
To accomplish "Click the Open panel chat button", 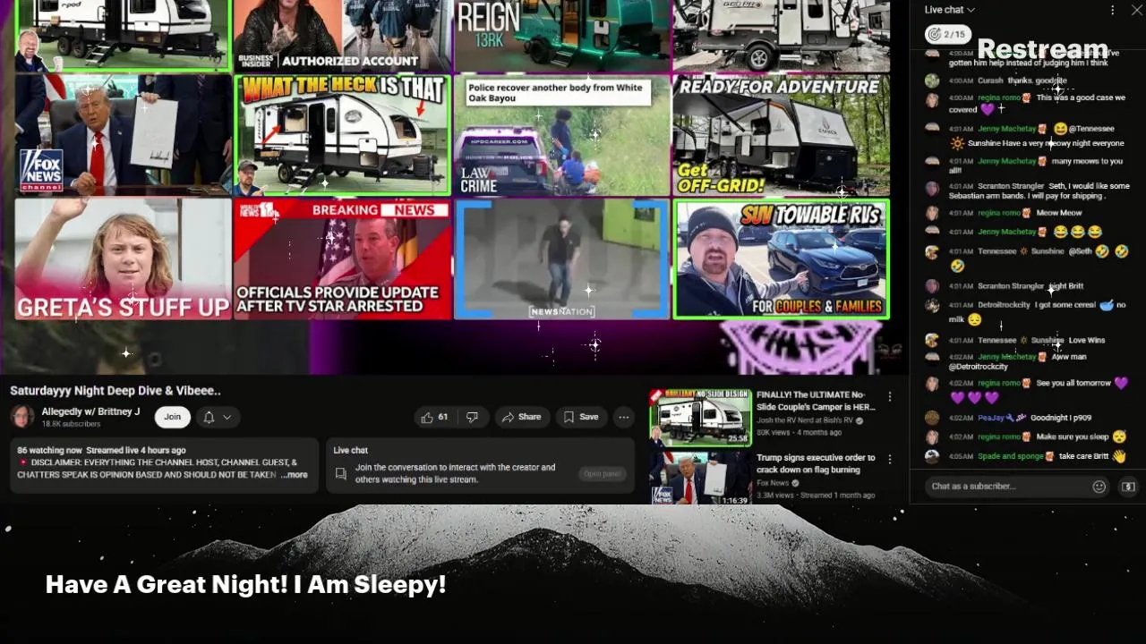I will (602, 474).
